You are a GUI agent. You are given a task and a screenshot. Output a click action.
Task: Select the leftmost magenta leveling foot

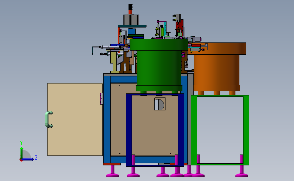coord(113,172)
